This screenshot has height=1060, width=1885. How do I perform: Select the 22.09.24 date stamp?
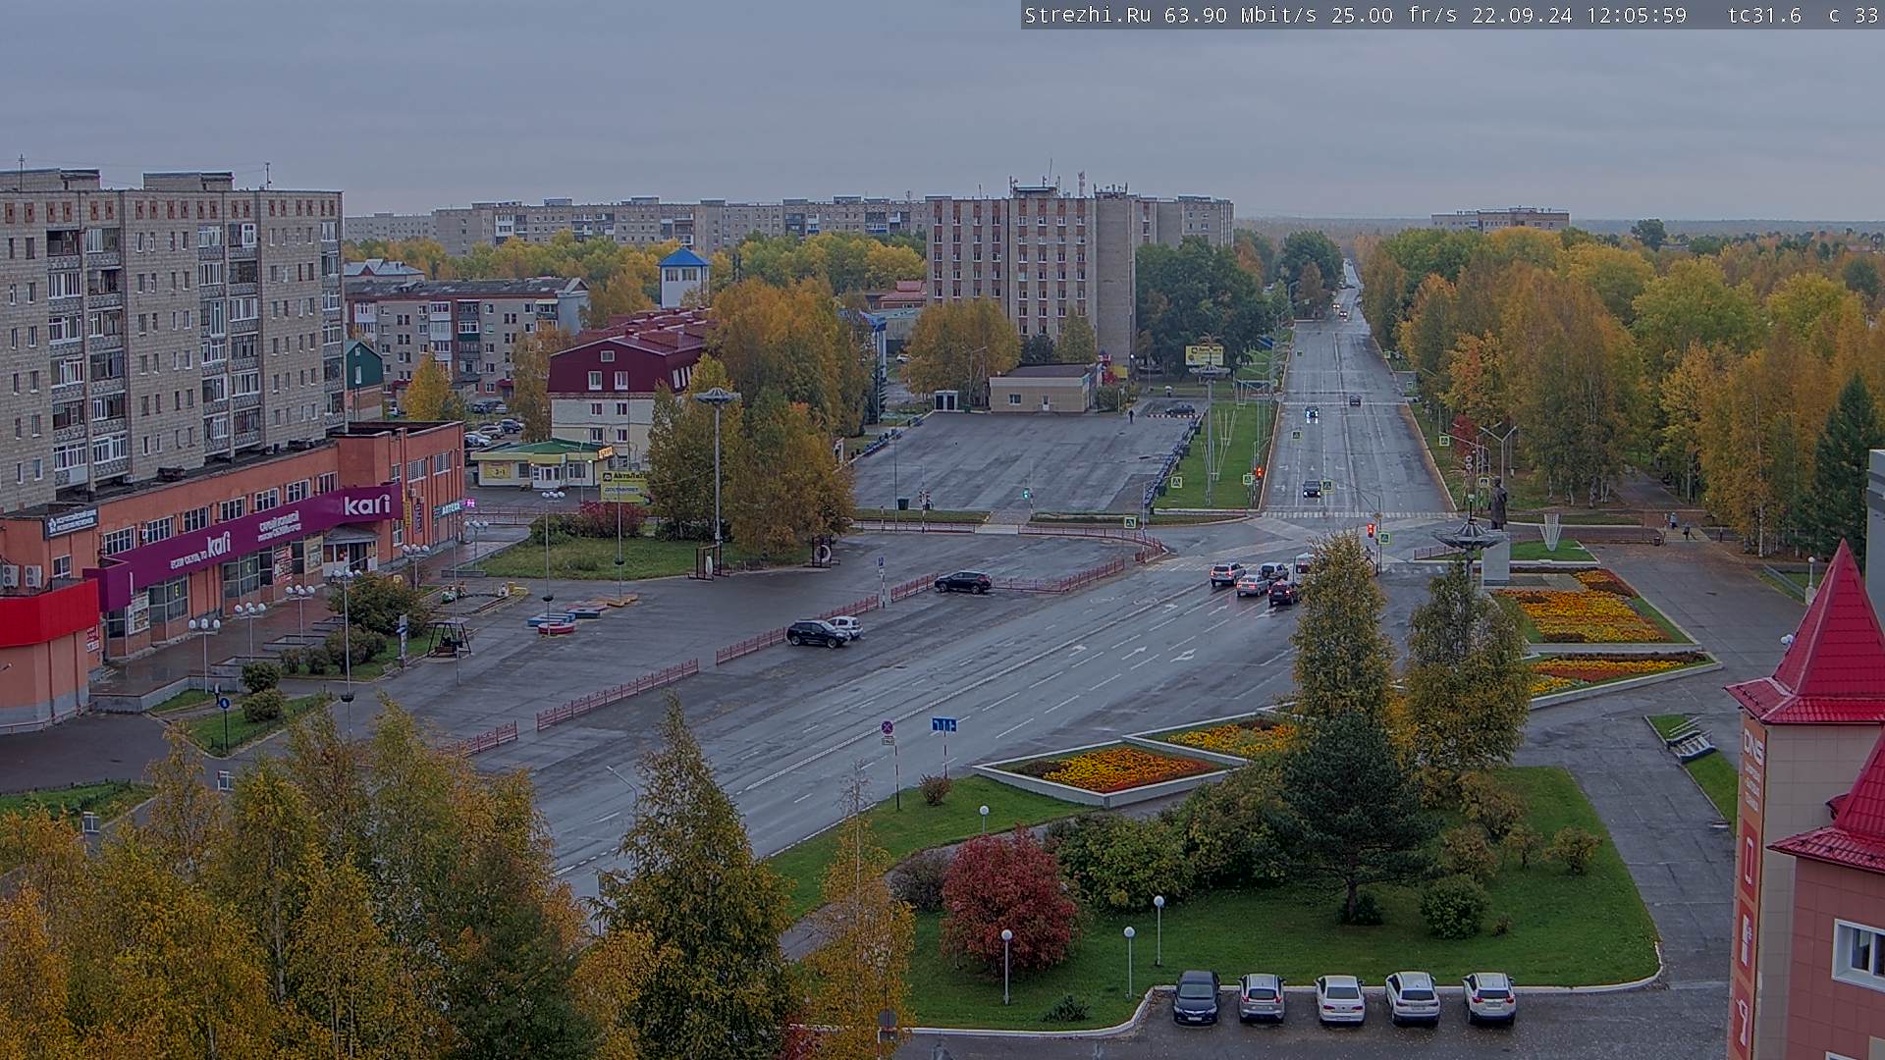[1521, 15]
